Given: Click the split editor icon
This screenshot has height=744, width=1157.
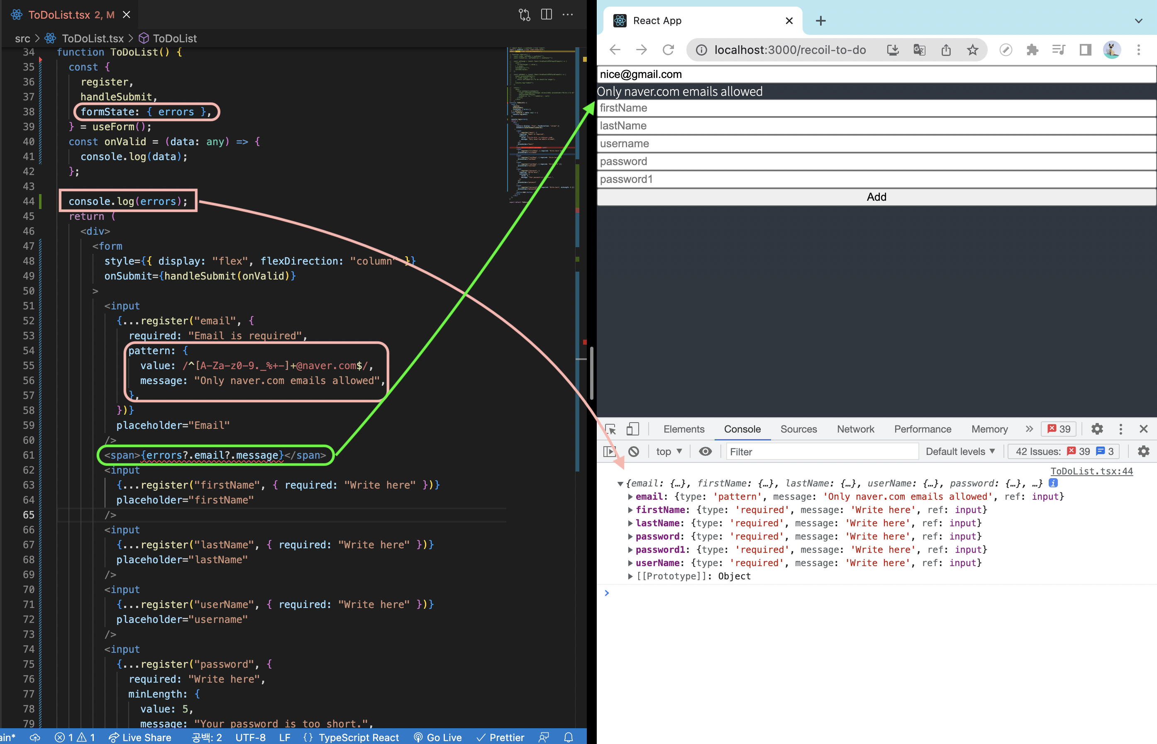Looking at the screenshot, I should coord(546,15).
